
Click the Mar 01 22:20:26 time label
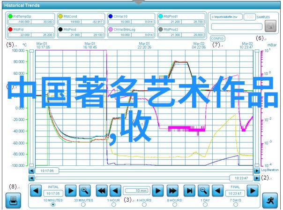[x=144, y=46]
